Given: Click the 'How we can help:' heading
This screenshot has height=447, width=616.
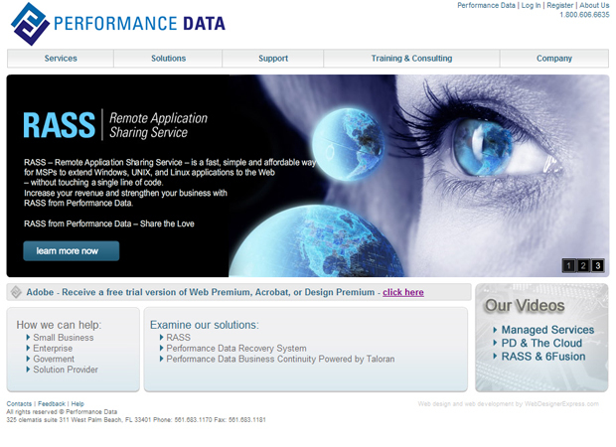Looking at the screenshot, I should point(59,325).
